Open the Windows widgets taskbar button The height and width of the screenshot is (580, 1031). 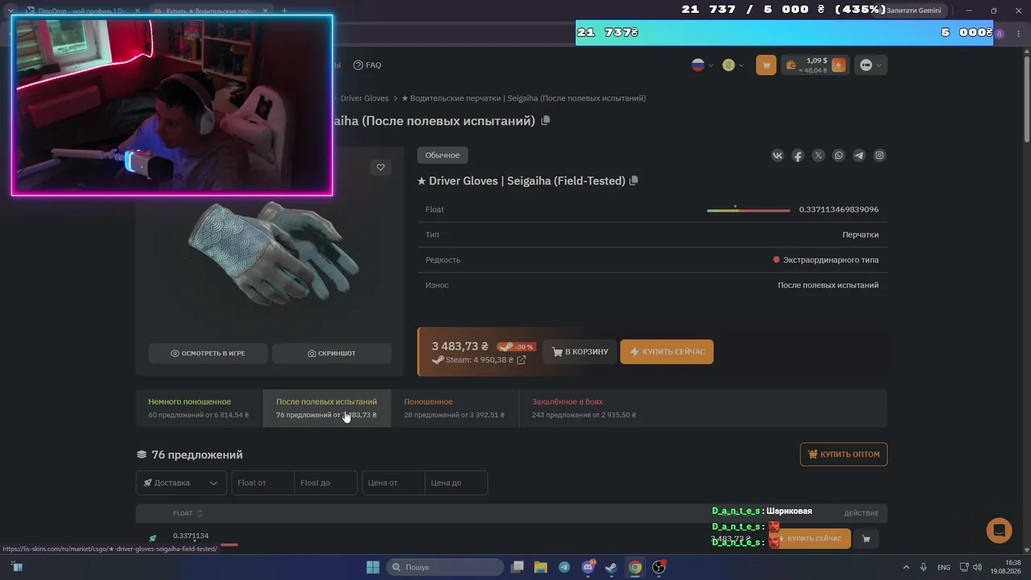(17, 567)
